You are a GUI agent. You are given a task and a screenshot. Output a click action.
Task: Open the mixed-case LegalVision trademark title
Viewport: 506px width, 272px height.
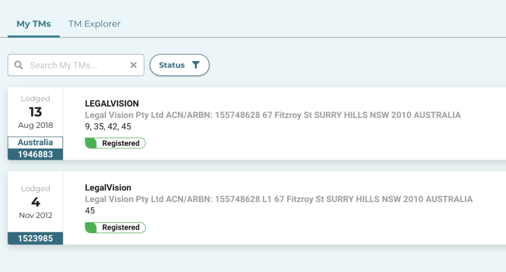[108, 188]
